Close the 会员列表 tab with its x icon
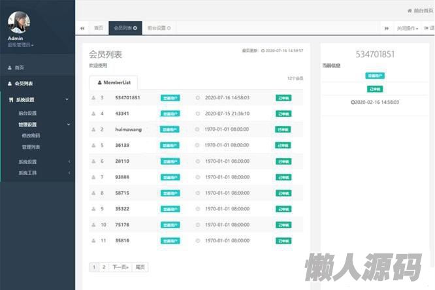Image resolution: width=435 pixels, height=290 pixels. [x=135, y=28]
